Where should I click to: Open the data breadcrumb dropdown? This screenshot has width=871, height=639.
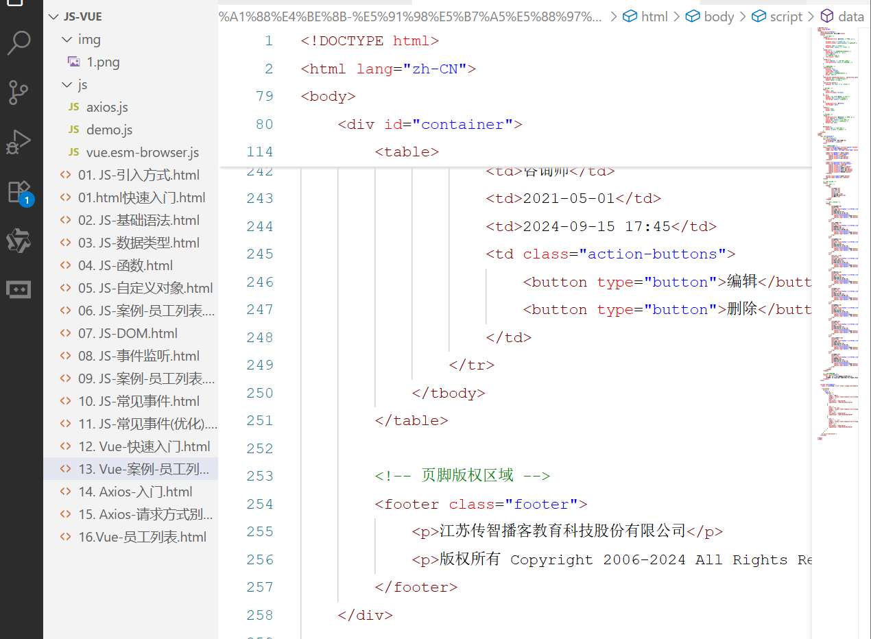[x=842, y=16]
